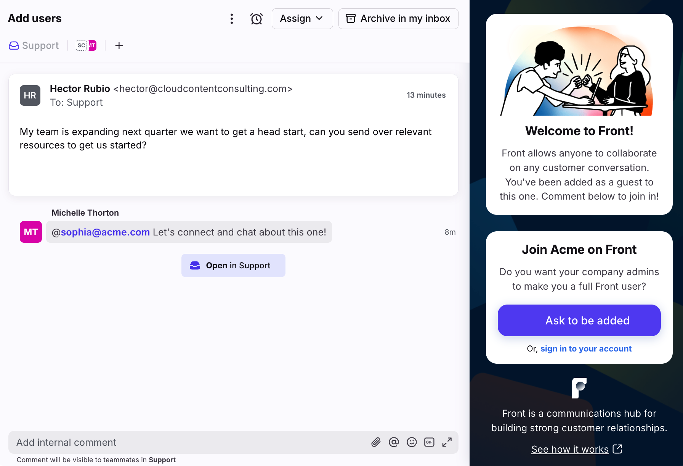Open the Support inbox label
The image size is (683, 466).
click(x=34, y=45)
